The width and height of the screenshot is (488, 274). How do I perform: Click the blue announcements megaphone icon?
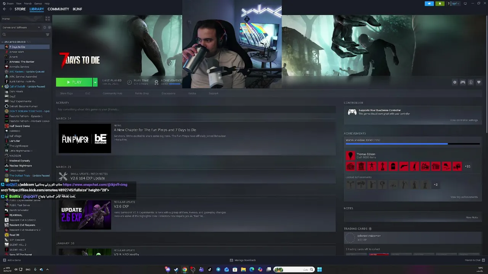pyautogui.click(x=429, y=3)
